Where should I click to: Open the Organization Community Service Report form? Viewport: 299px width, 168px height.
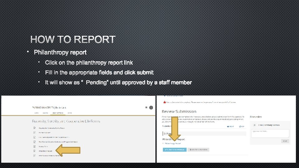(52, 128)
